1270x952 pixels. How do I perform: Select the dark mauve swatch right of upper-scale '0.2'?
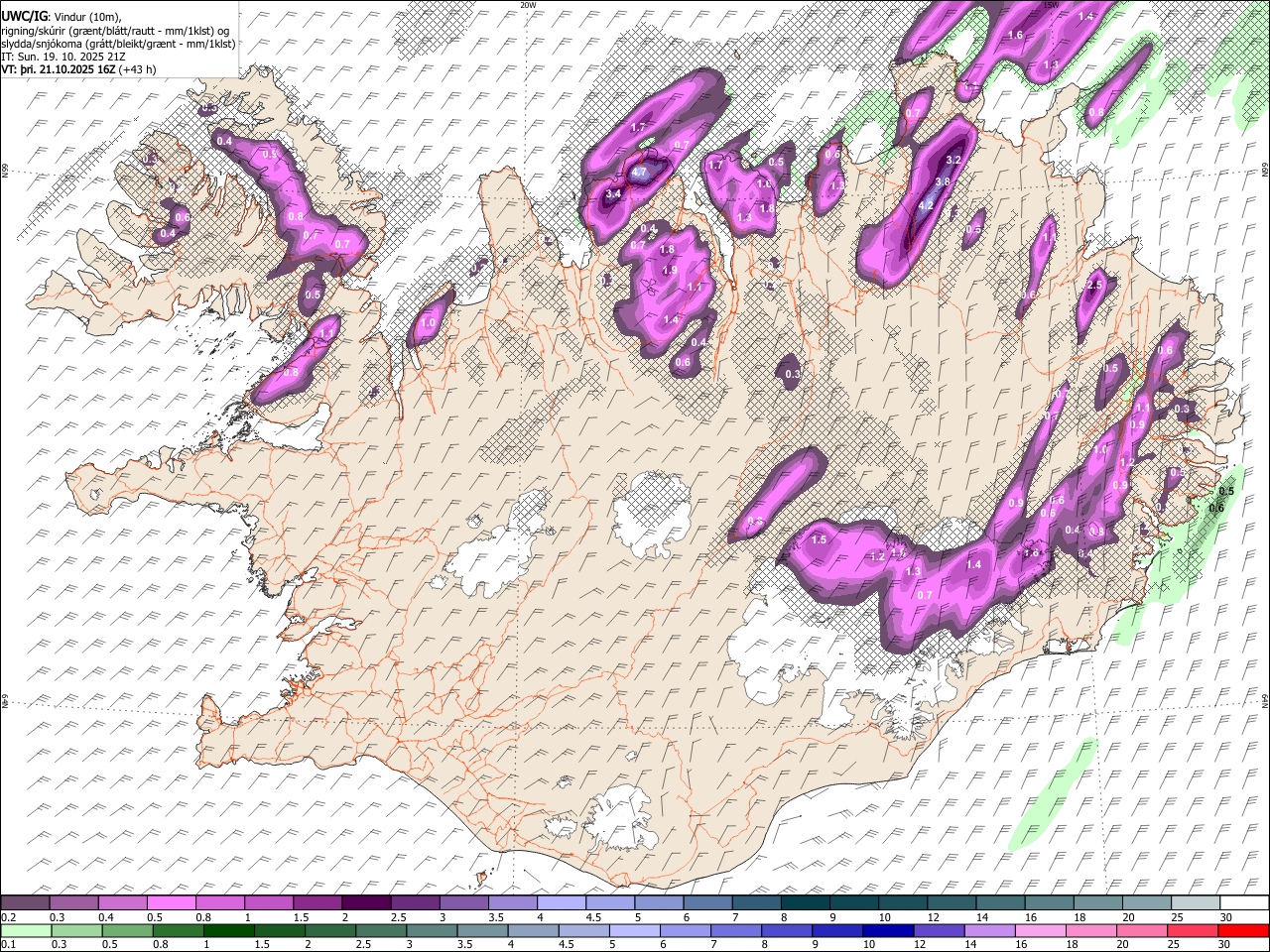click(25, 903)
